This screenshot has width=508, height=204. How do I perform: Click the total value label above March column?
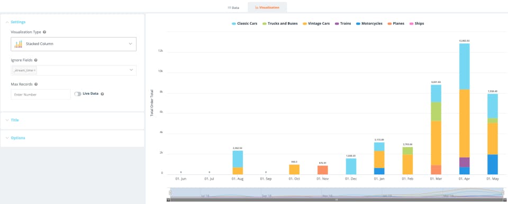click(436, 82)
